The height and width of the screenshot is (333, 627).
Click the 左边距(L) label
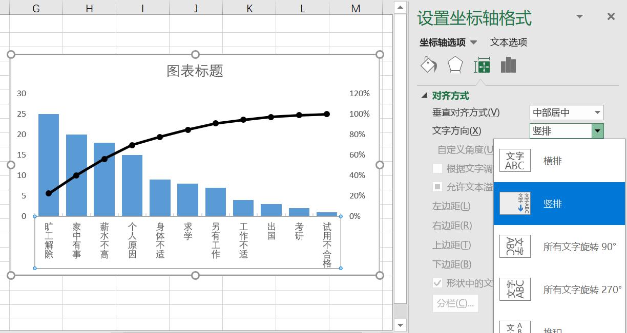pos(451,206)
